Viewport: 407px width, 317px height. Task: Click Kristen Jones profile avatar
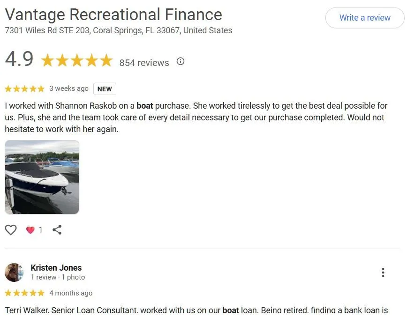coord(14,273)
